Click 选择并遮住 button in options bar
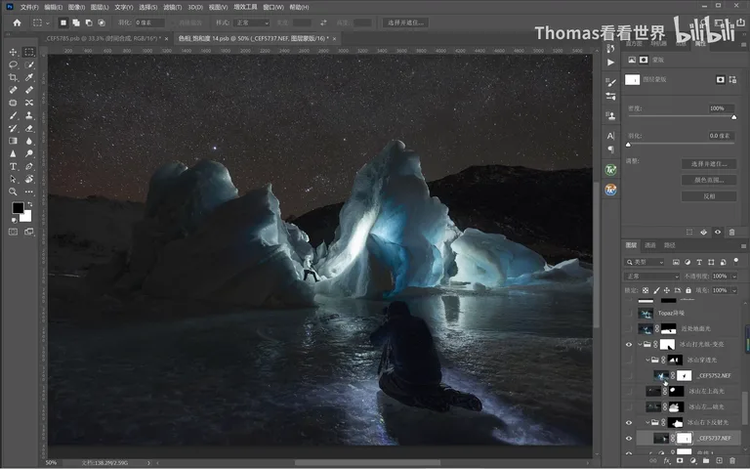Screen dimensions: 750x469 tap(405, 22)
